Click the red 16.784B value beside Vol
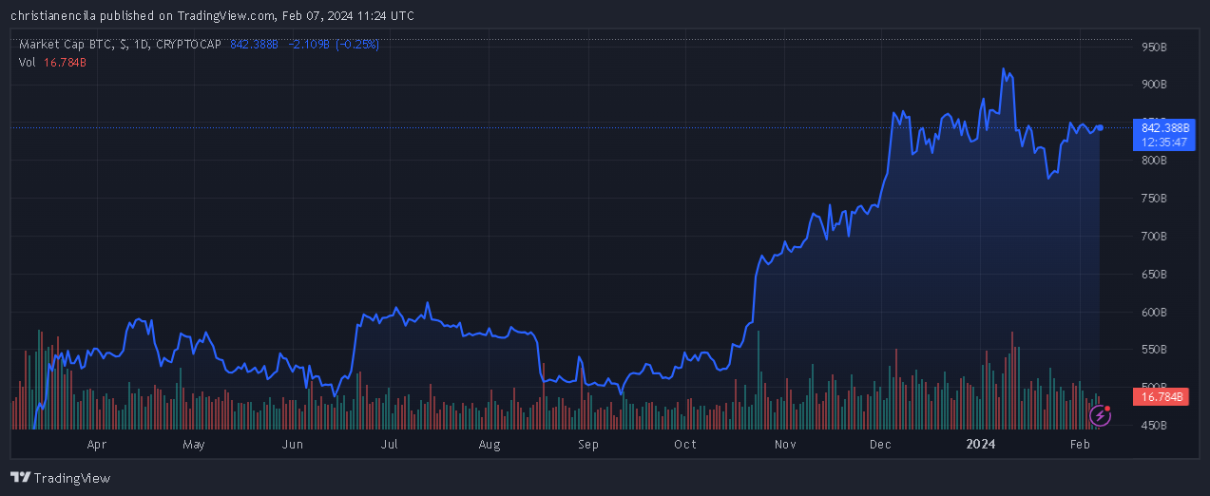1210x496 pixels. pos(65,62)
